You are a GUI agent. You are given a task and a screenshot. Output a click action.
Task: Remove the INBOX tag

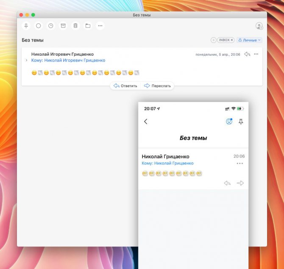point(232,40)
